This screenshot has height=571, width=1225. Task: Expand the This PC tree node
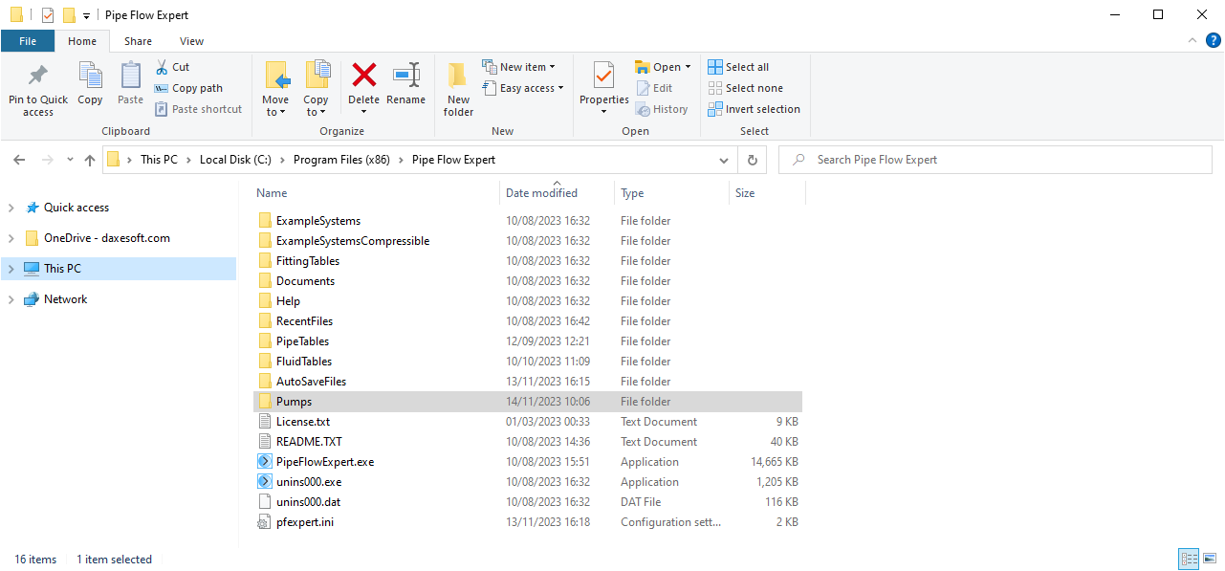coord(11,269)
